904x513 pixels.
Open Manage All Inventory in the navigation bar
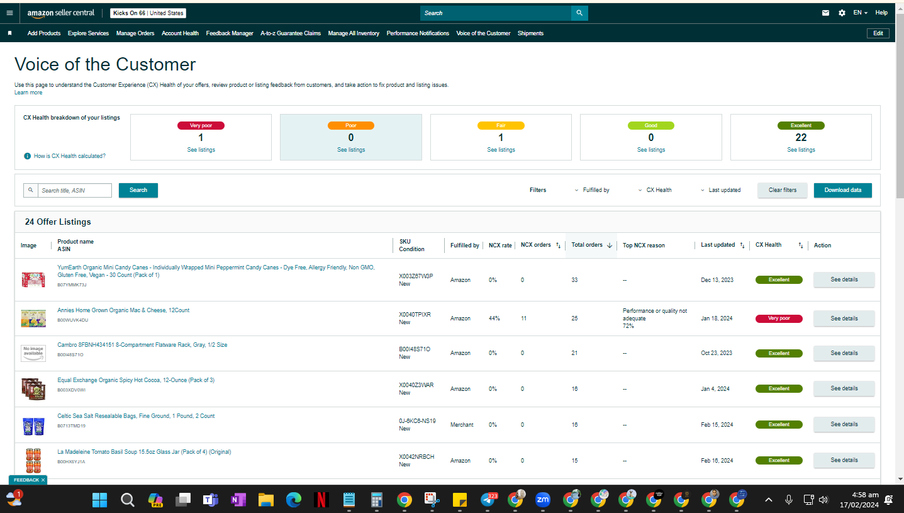coord(354,33)
